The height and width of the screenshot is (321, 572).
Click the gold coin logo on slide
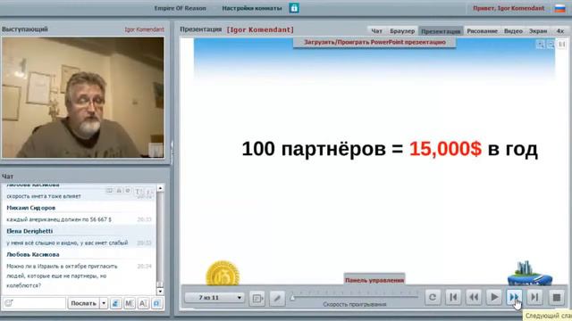(223, 273)
